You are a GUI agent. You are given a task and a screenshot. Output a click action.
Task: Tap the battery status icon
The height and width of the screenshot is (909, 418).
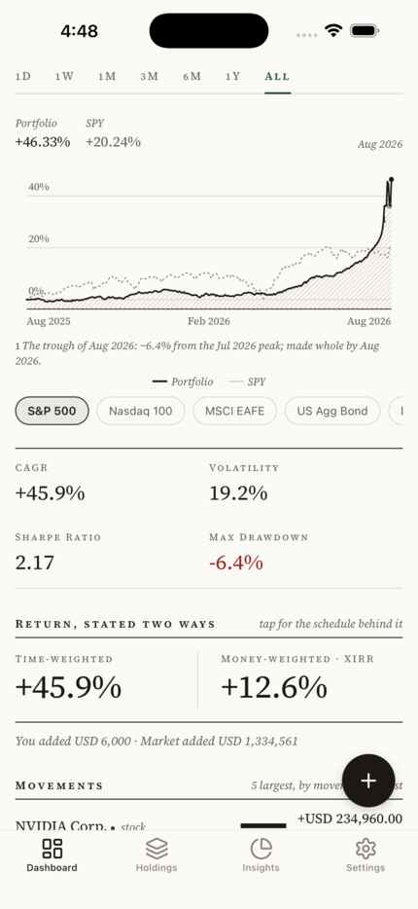point(365,30)
